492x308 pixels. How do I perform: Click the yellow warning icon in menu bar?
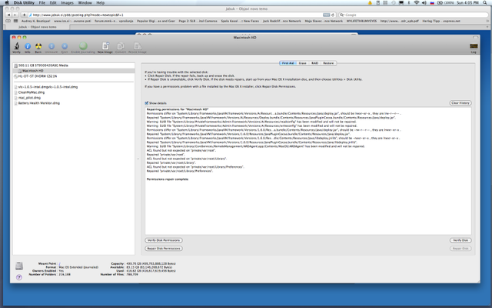click(370, 2)
